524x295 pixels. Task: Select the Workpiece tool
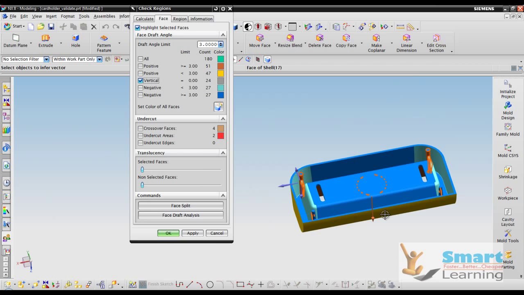pyautogui.click(x=508, y=193)
